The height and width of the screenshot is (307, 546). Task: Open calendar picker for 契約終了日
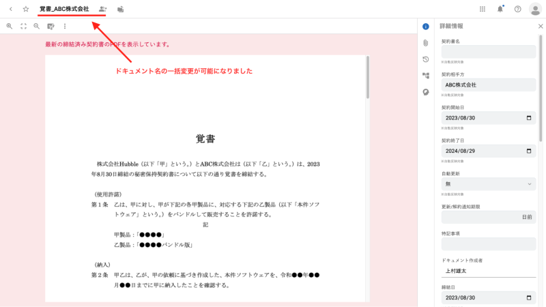click(529, 151)
